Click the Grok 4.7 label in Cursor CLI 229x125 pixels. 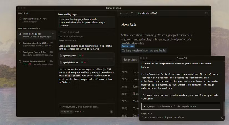[x=146, y=114]
